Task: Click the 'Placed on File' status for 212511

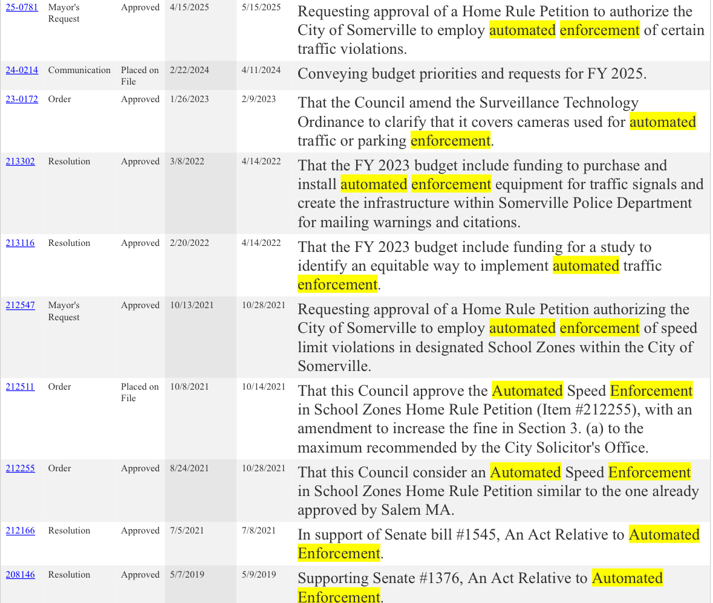Action: click(139, 392)
